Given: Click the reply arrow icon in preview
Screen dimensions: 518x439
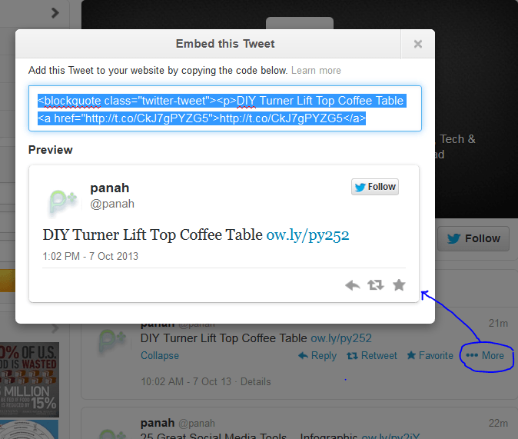Looking at the screenshot, I should pos(353,285).
